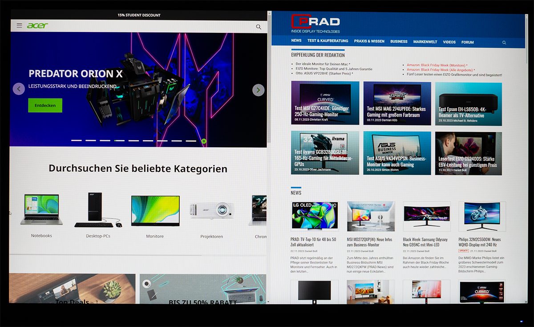534x327 pixels.
Task: Click the Entdecken button
Action: [x=45, y=105]
